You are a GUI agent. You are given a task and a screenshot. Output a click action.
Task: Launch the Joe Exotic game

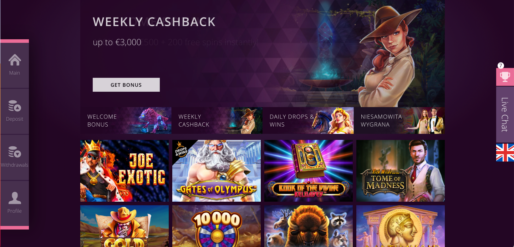coord(124,171)
